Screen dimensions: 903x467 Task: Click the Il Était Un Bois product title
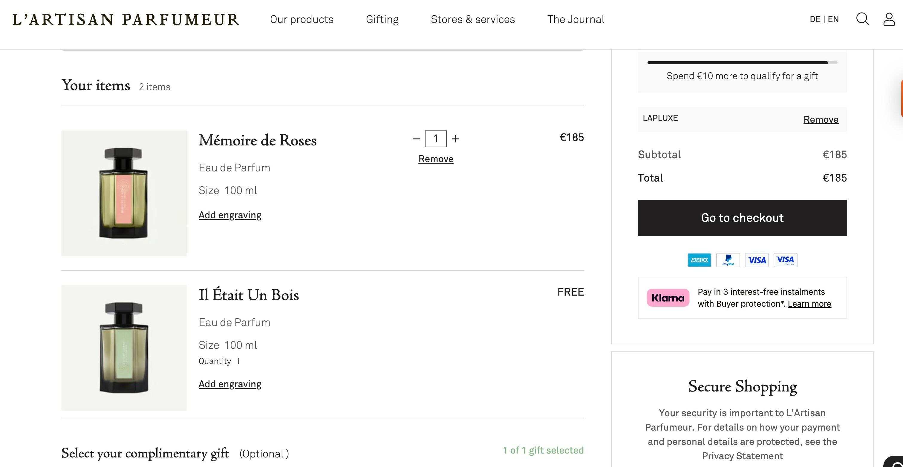coord(249,295)
